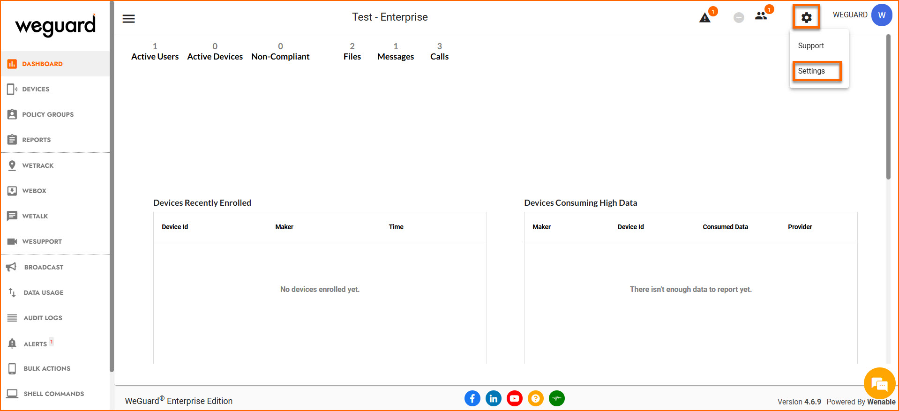Open the live chat bubble widget
899x411 pixels.
pyautogui.click(x=879, y=384)
